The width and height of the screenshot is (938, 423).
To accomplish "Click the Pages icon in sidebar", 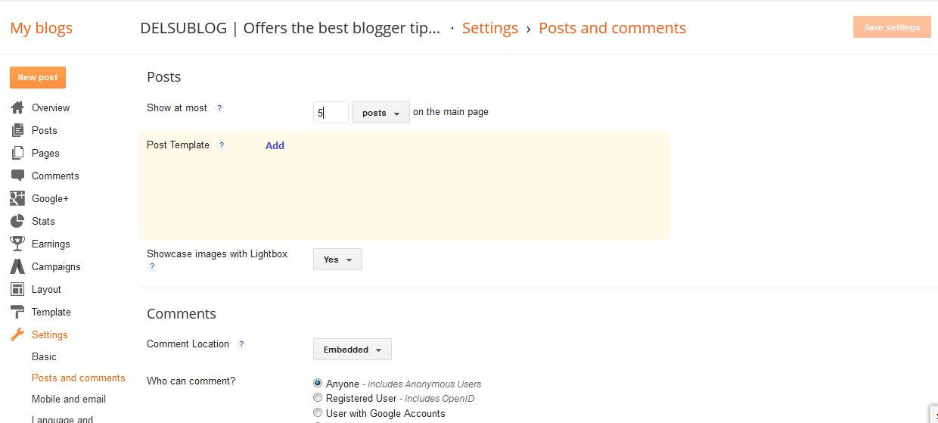I will click(17, 153).
